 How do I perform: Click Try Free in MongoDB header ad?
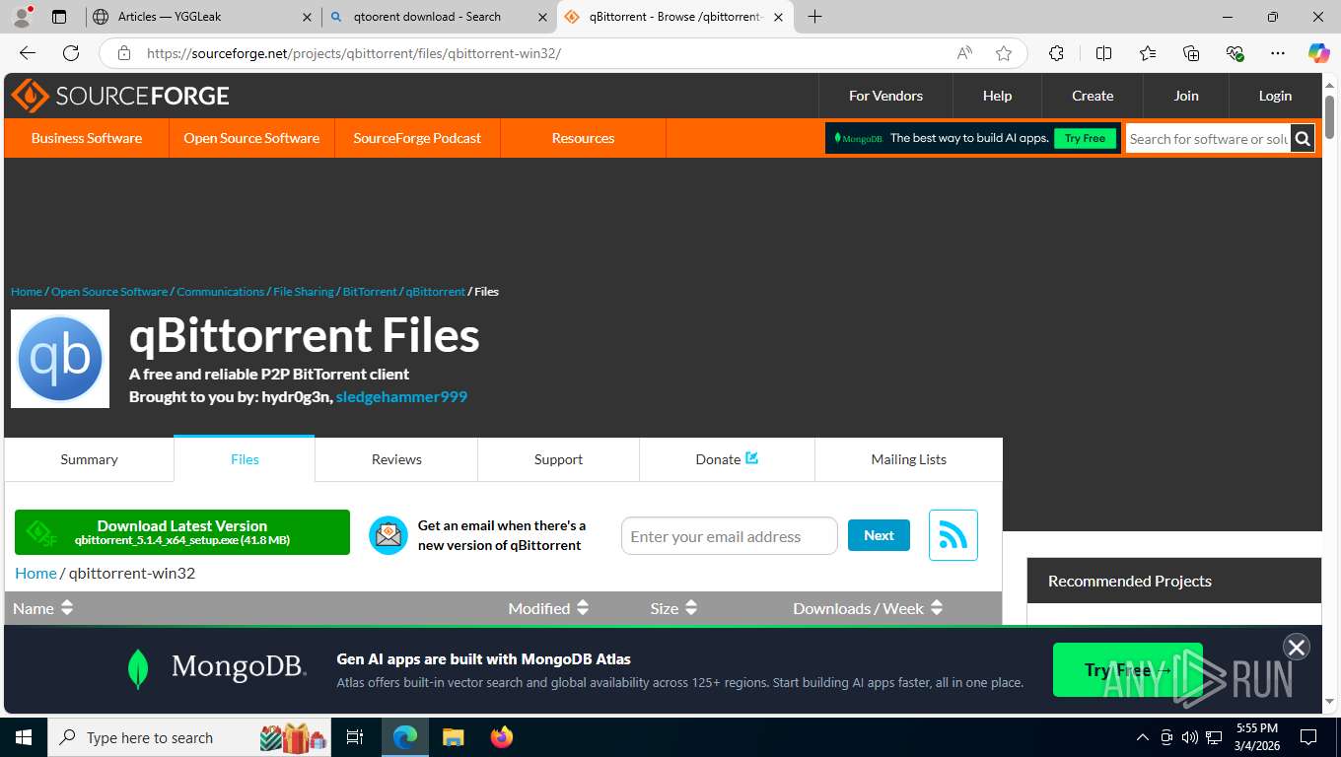[1085, 138]
